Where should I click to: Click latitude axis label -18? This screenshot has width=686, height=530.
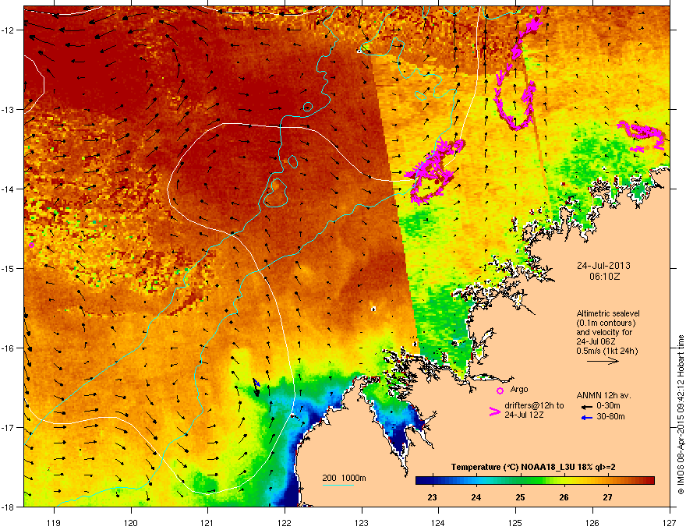[8, 507]
